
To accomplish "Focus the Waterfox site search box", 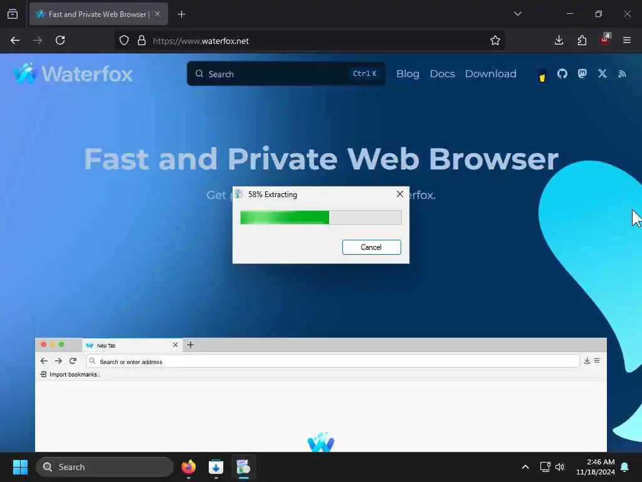I will 286,74.
